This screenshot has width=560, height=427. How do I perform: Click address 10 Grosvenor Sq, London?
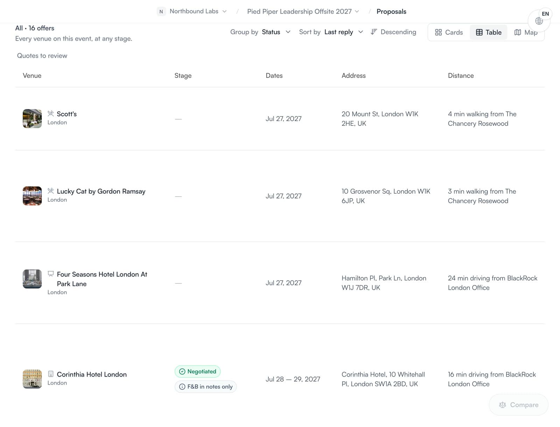pyautogui.click(x=386, y=196)
